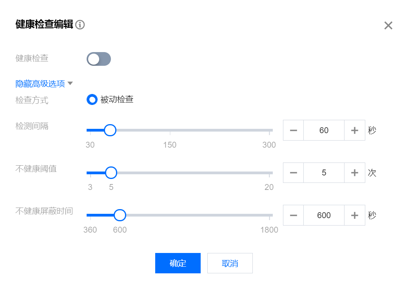The height and width of the screenshot is (289, 408).
Task: Click the 检测间隔 value field showing 60
Action: [324, 130]
